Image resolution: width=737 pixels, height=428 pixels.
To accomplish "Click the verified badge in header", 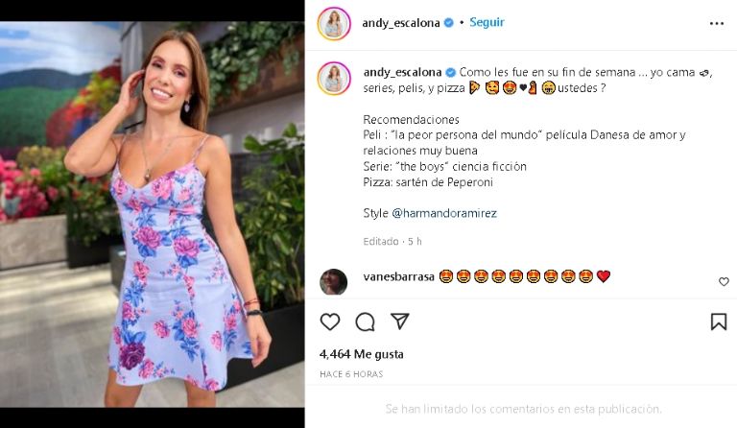I will (x=449, y=22).
